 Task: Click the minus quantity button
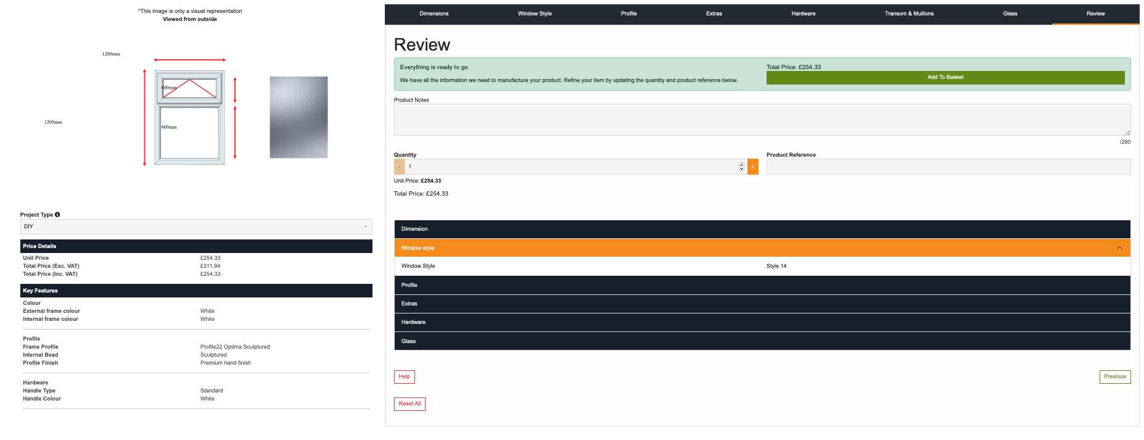point(400,167)
